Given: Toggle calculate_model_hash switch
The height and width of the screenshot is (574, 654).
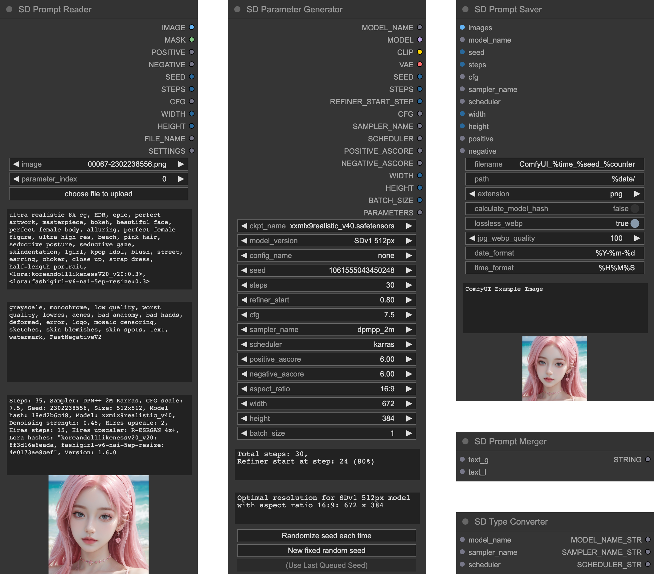Looking at the screenshot, I should point(635,209).
